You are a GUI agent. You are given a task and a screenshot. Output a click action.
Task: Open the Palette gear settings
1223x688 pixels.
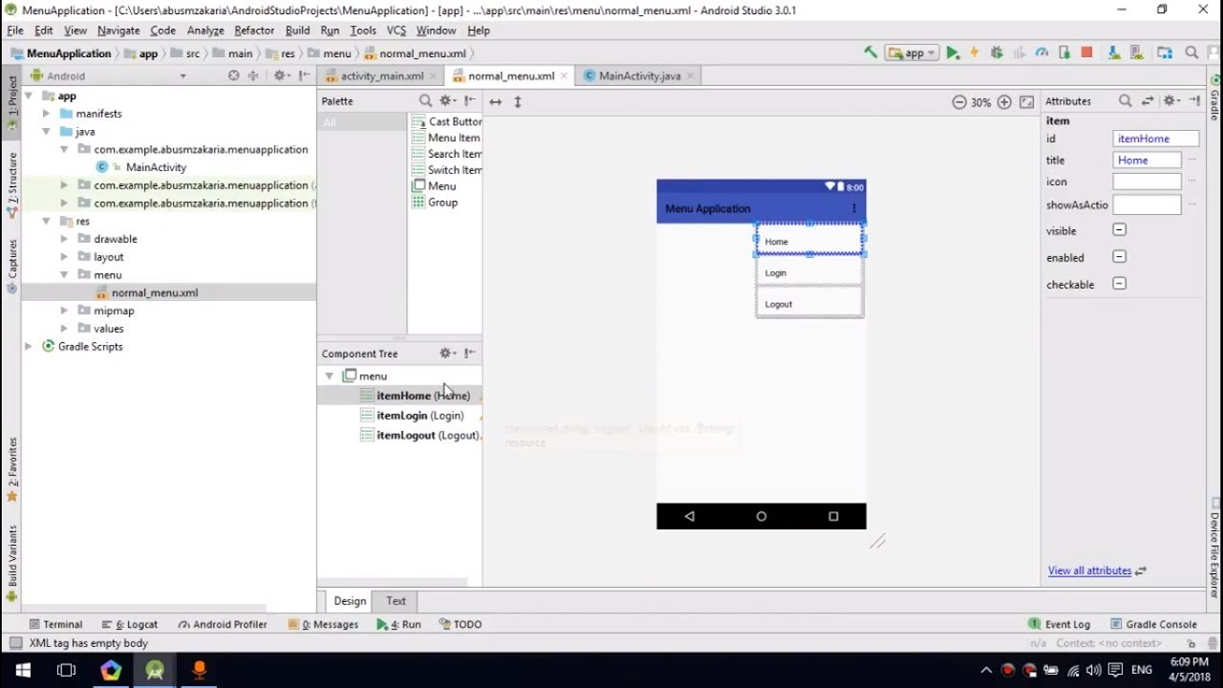[x=447, y=100]
